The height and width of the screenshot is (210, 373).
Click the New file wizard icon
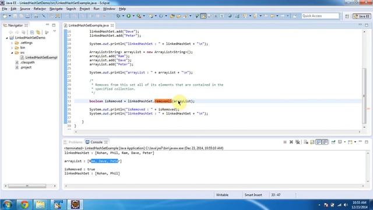pyautogui.click(x=5, y=16)
